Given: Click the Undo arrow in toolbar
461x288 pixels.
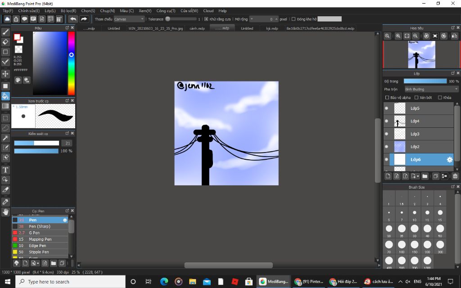Looking at the screenshot, I should [73, 19].
